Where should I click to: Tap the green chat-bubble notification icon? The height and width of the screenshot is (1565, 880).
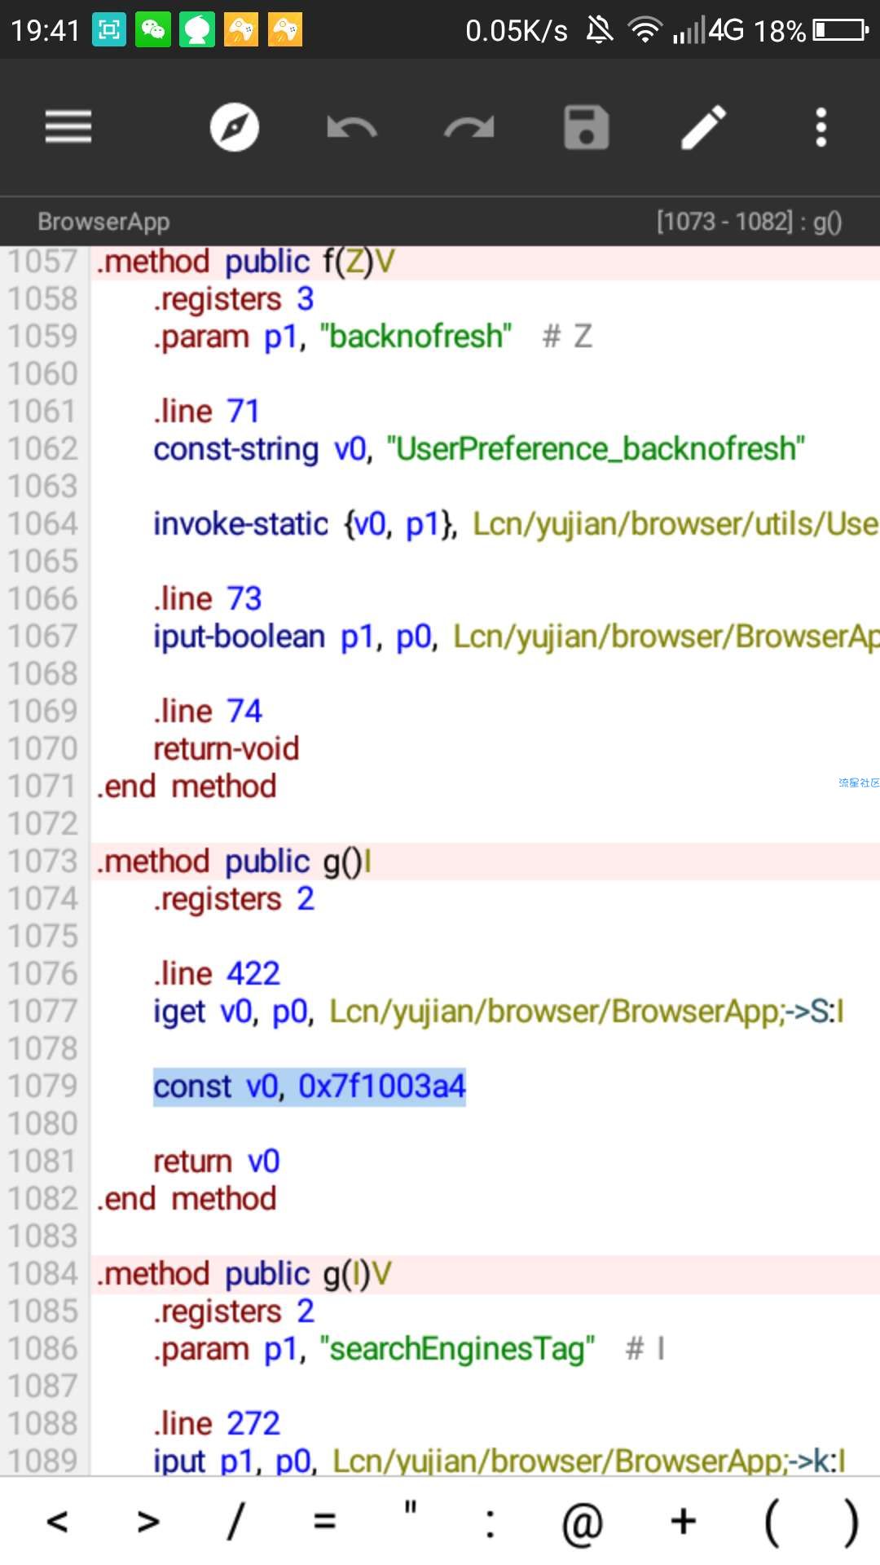coord(197,30)
